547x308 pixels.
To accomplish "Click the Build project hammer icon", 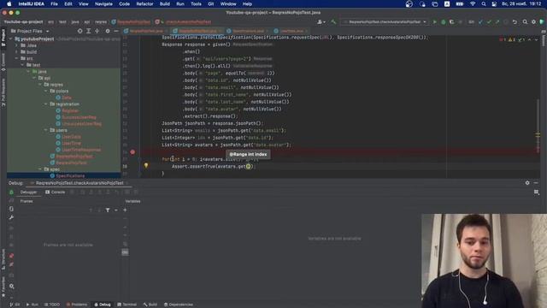I will tap(333, 22).
